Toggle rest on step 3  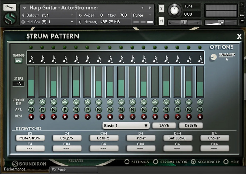coord(54,117)
